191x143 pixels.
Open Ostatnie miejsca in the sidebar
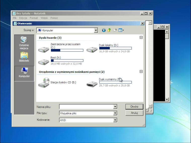click(x=24, y=43)
